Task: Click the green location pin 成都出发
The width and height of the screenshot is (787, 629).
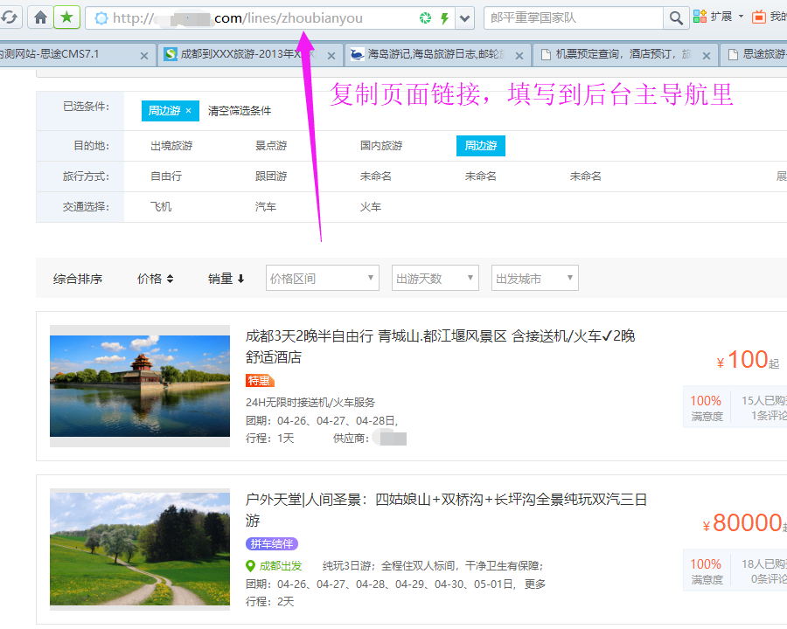Action: (x=251, y=566)
